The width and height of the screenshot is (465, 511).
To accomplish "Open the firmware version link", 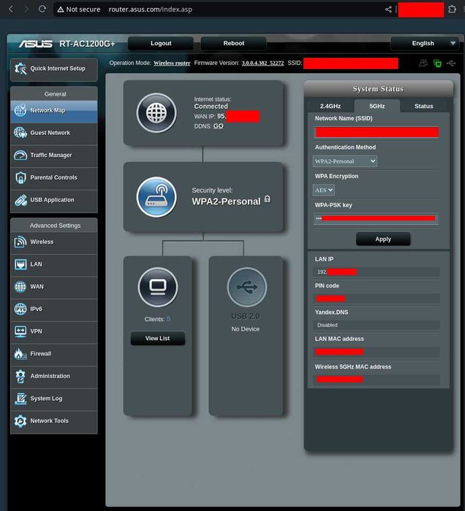I will pyautogui.click(x=262, y=64).
